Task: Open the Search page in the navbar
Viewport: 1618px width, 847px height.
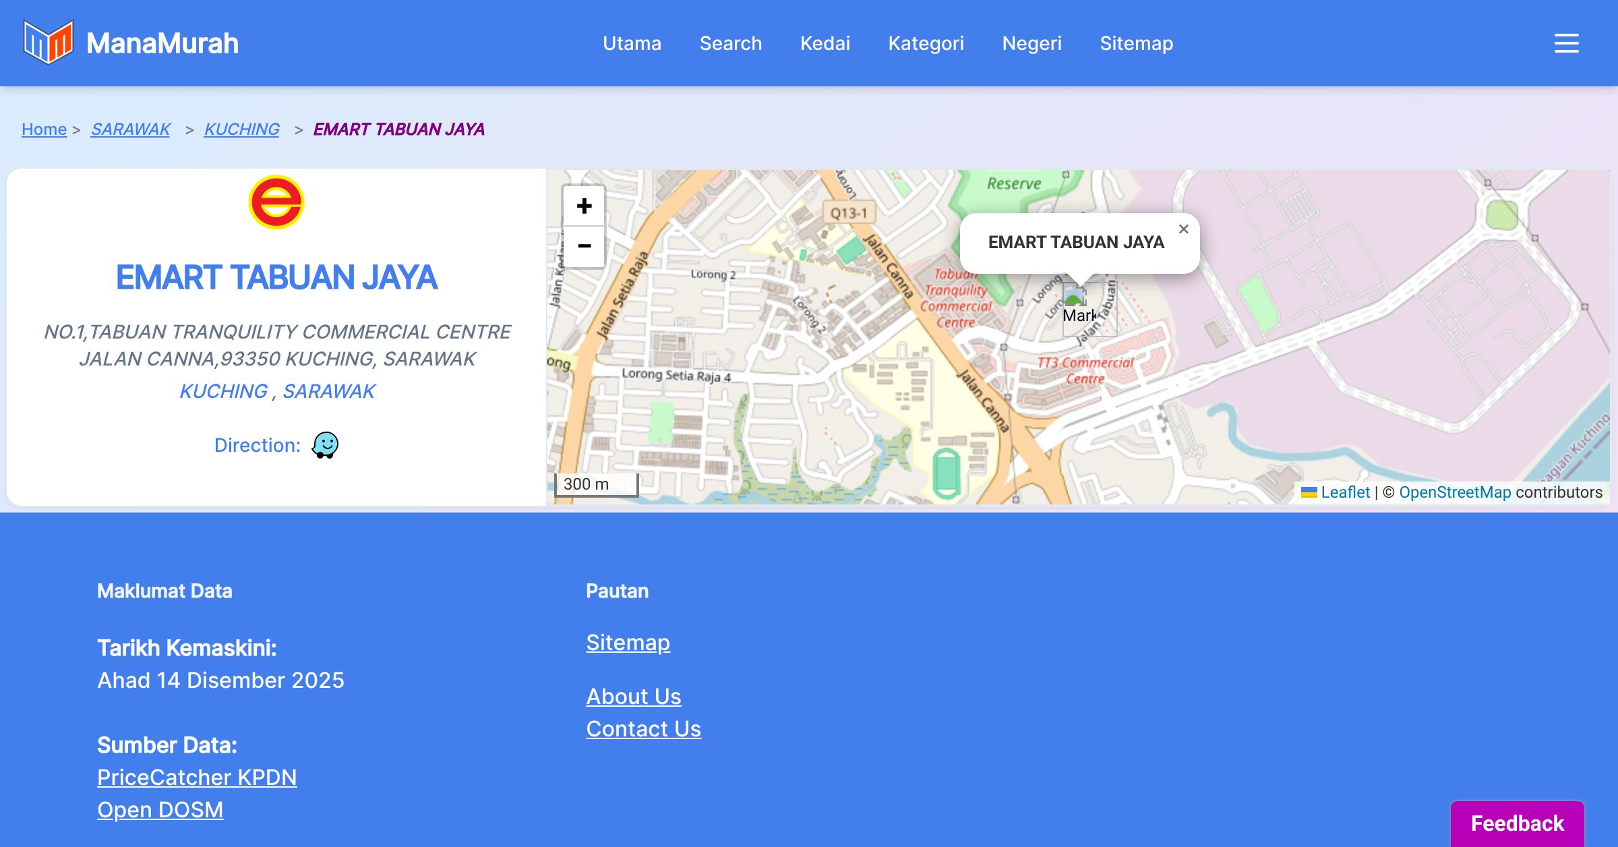Action: (x=730, y=43)
